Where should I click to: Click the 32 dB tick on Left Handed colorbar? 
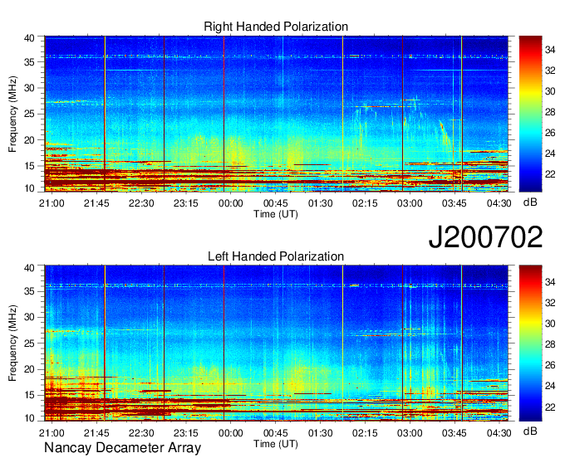[550, 303]
